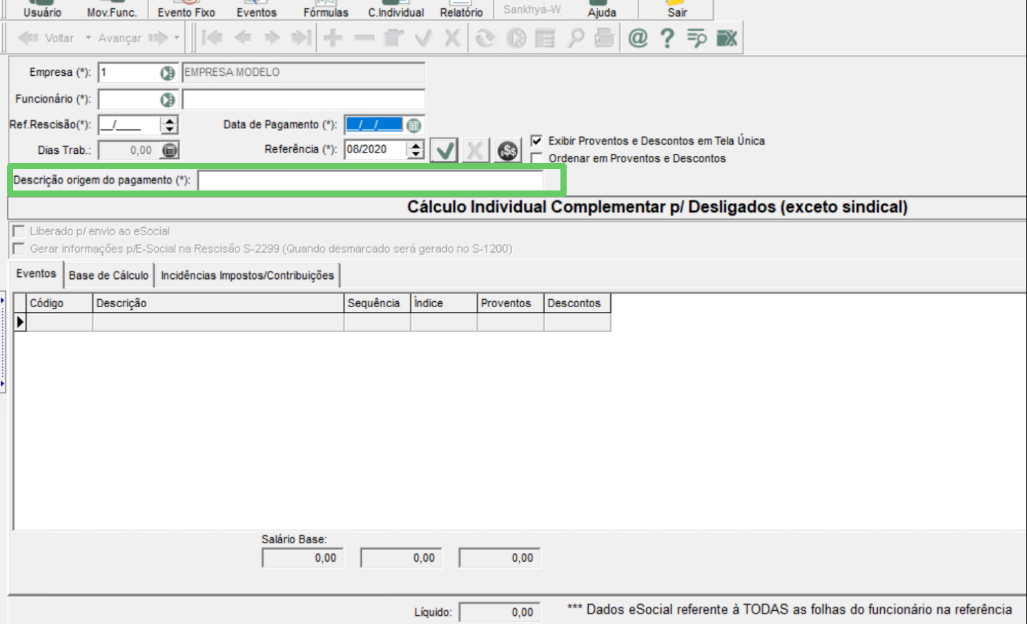
Task: Toggle Gerar informações p/E-Social na Rescisão checkbox
Action: [19, 248]
